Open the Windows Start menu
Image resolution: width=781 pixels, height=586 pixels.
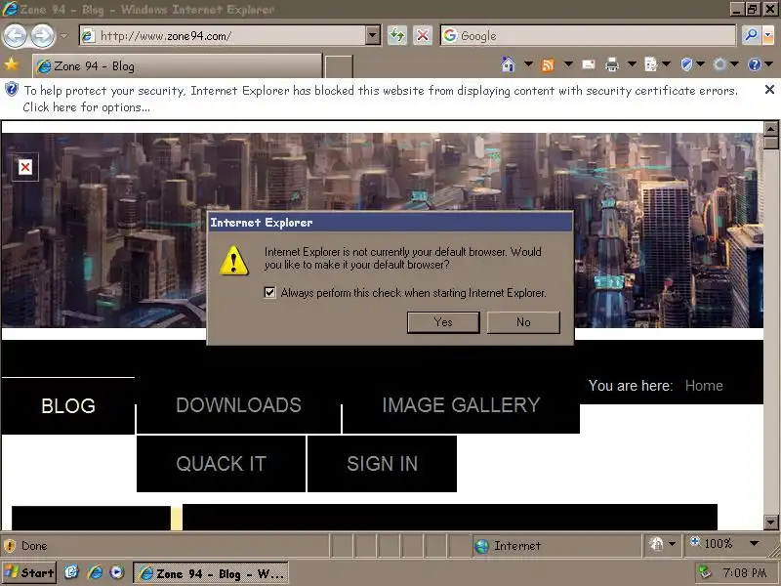29,572
